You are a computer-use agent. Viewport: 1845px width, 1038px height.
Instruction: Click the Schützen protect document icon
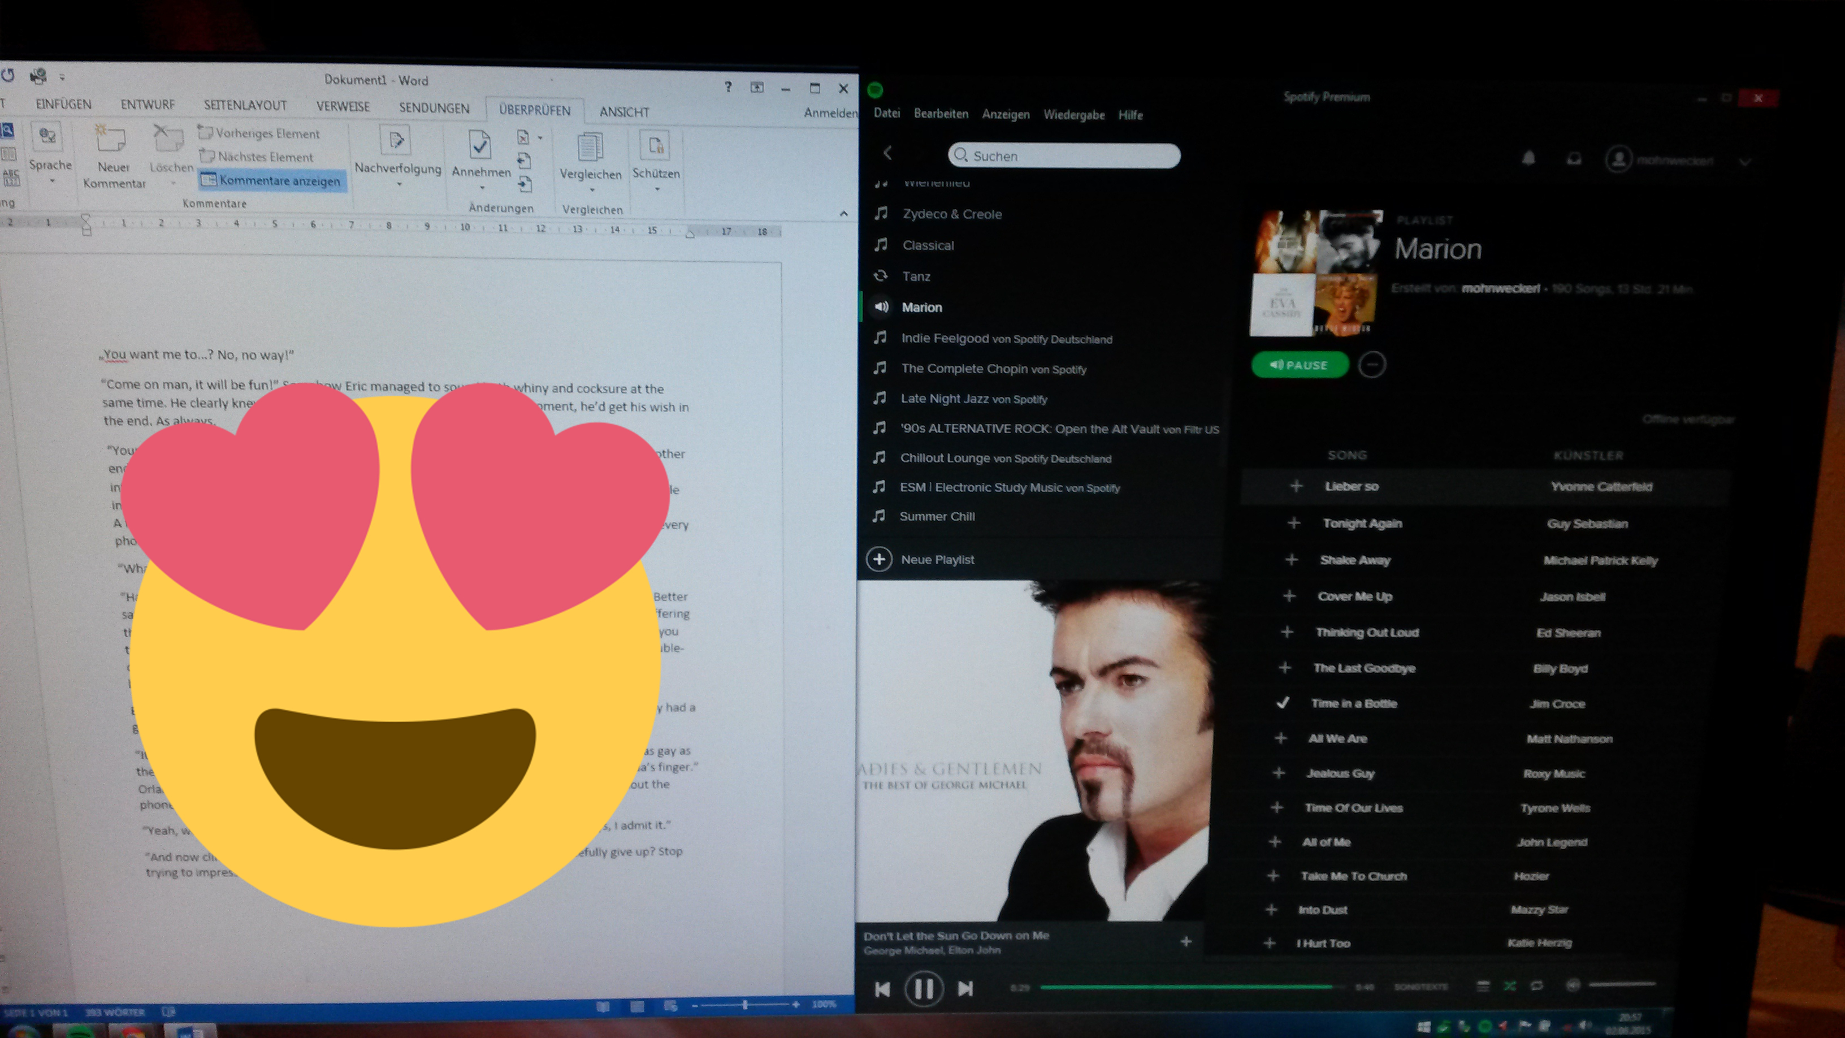pos(655,146)
